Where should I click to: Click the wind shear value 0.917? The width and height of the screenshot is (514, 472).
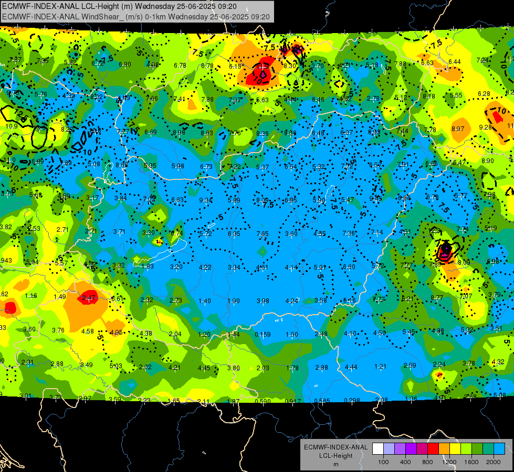pyautogui.click(x=293, y=401)
